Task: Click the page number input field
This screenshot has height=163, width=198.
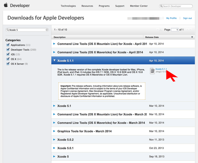Action: 175,30
